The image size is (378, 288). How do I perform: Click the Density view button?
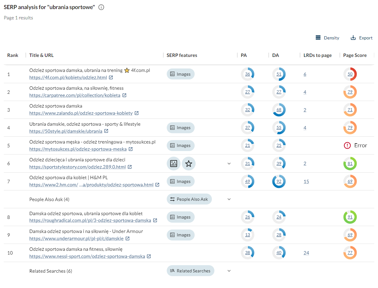click(327, 38)
